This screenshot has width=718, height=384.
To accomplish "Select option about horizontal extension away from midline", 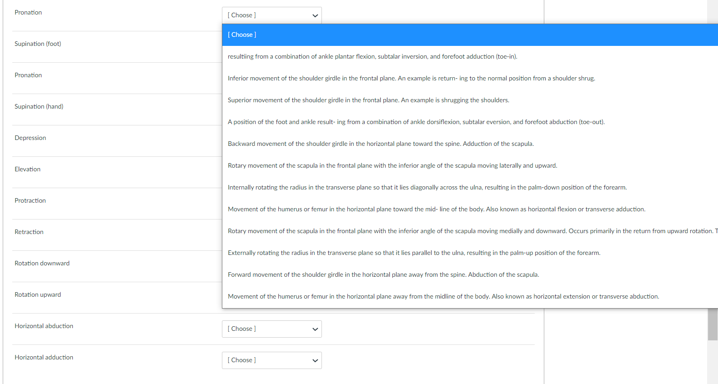I will pyautogui.click(x=470, y=297).
